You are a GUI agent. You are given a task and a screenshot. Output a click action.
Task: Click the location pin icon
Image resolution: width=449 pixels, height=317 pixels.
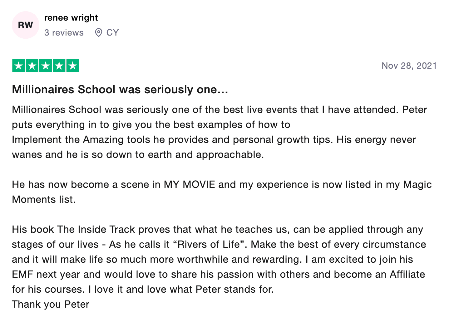point(98,32)
